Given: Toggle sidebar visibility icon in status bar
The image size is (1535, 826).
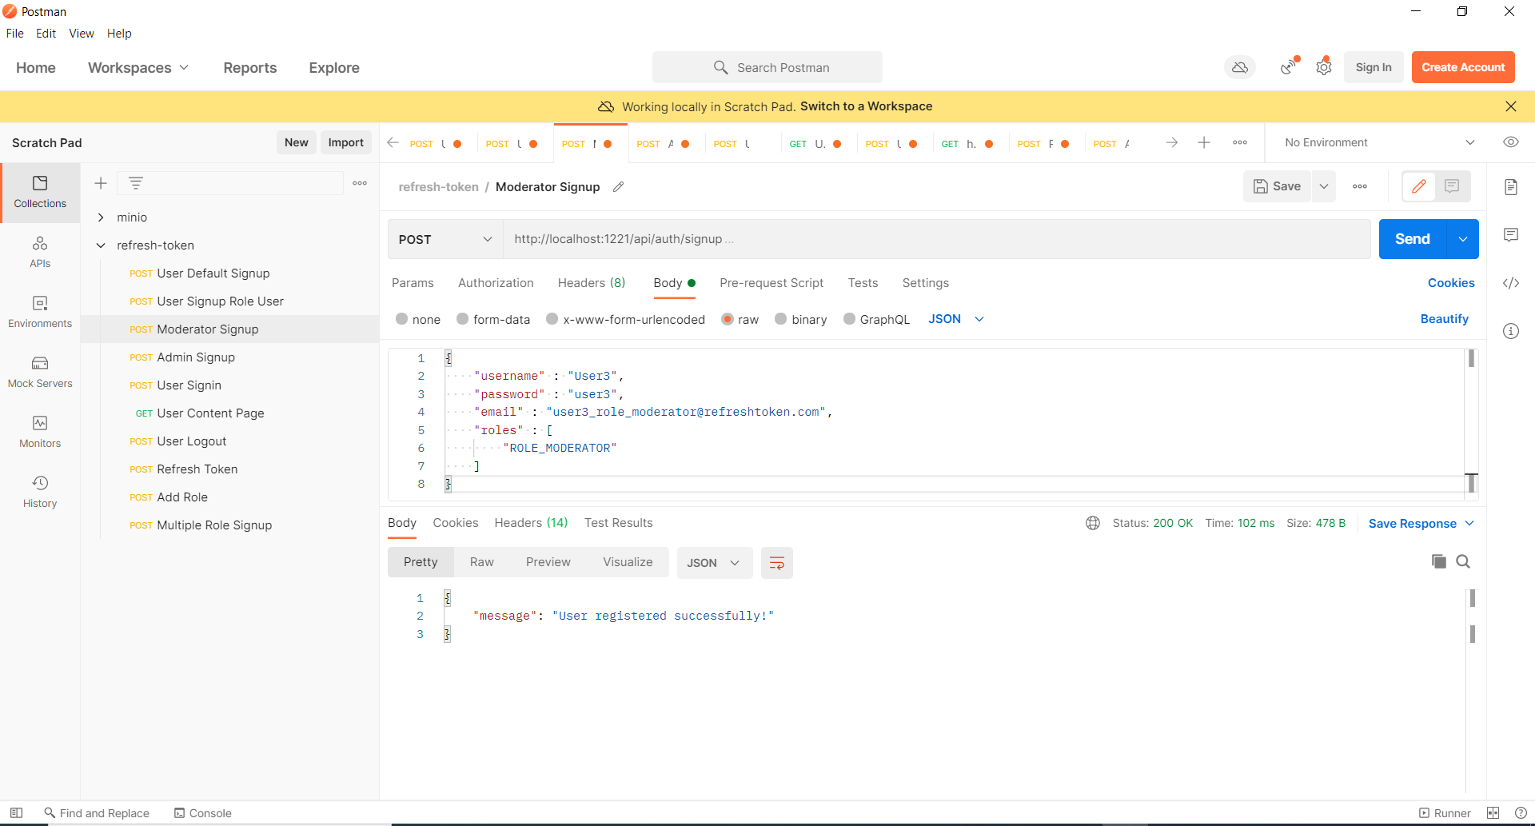Looking at the screenshot, I should tap(16, 813).
